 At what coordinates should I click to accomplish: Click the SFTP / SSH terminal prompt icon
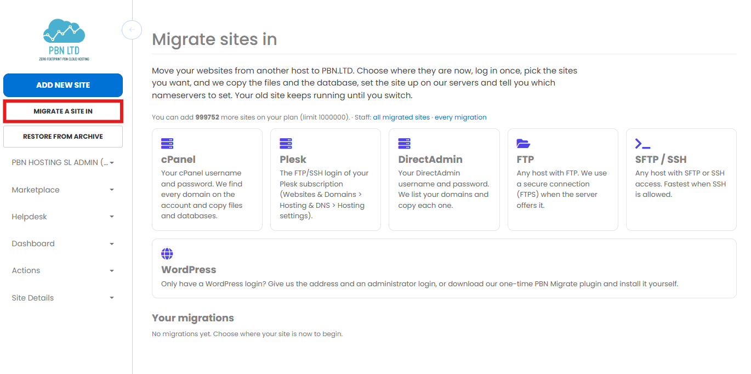642,144
